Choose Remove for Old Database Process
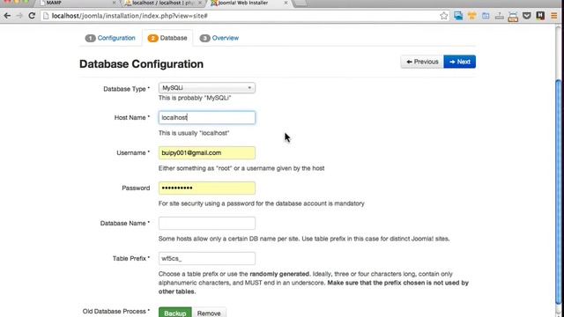564x317 pixels. click(x=209, y=313)
